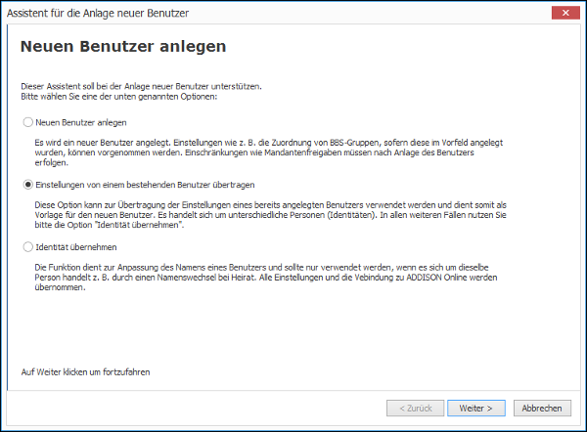
Task: Click description starting 'Die Funktion dient zur Anpassung'
Action: coord(266,278)
